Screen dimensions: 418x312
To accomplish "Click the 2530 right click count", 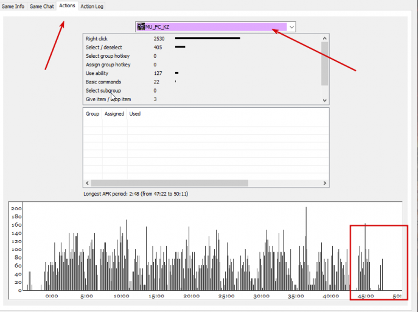I will 159,39.
